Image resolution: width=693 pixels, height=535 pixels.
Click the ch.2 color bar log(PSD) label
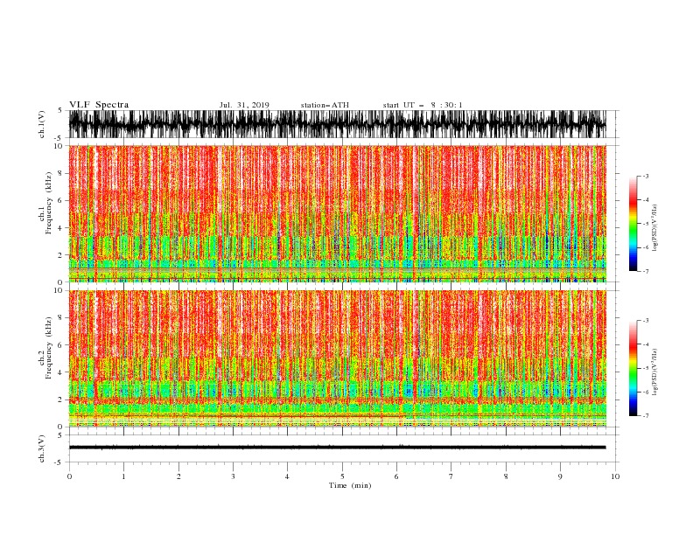coord(655,372)
